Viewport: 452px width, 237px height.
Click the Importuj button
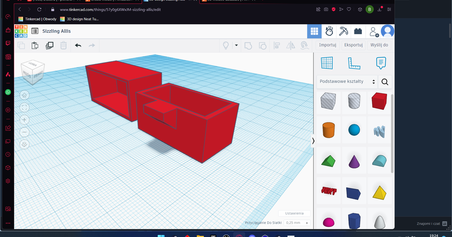(327, 45)
